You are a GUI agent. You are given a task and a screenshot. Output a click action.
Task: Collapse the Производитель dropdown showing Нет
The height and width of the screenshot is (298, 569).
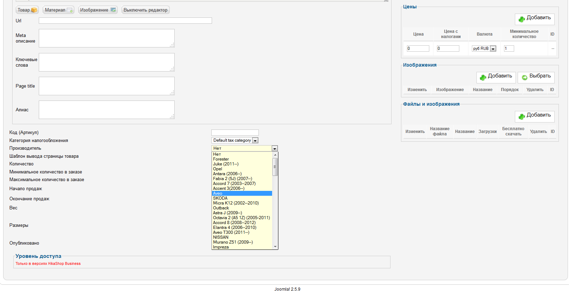[x=275, y=149]
